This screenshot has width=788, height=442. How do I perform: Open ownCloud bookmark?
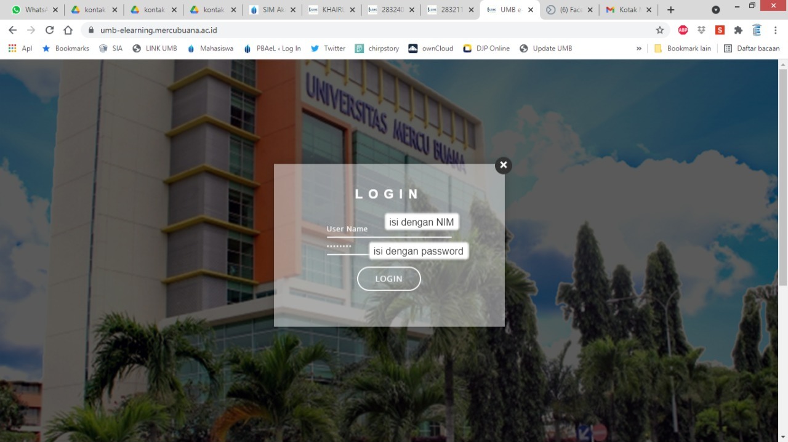431,48
